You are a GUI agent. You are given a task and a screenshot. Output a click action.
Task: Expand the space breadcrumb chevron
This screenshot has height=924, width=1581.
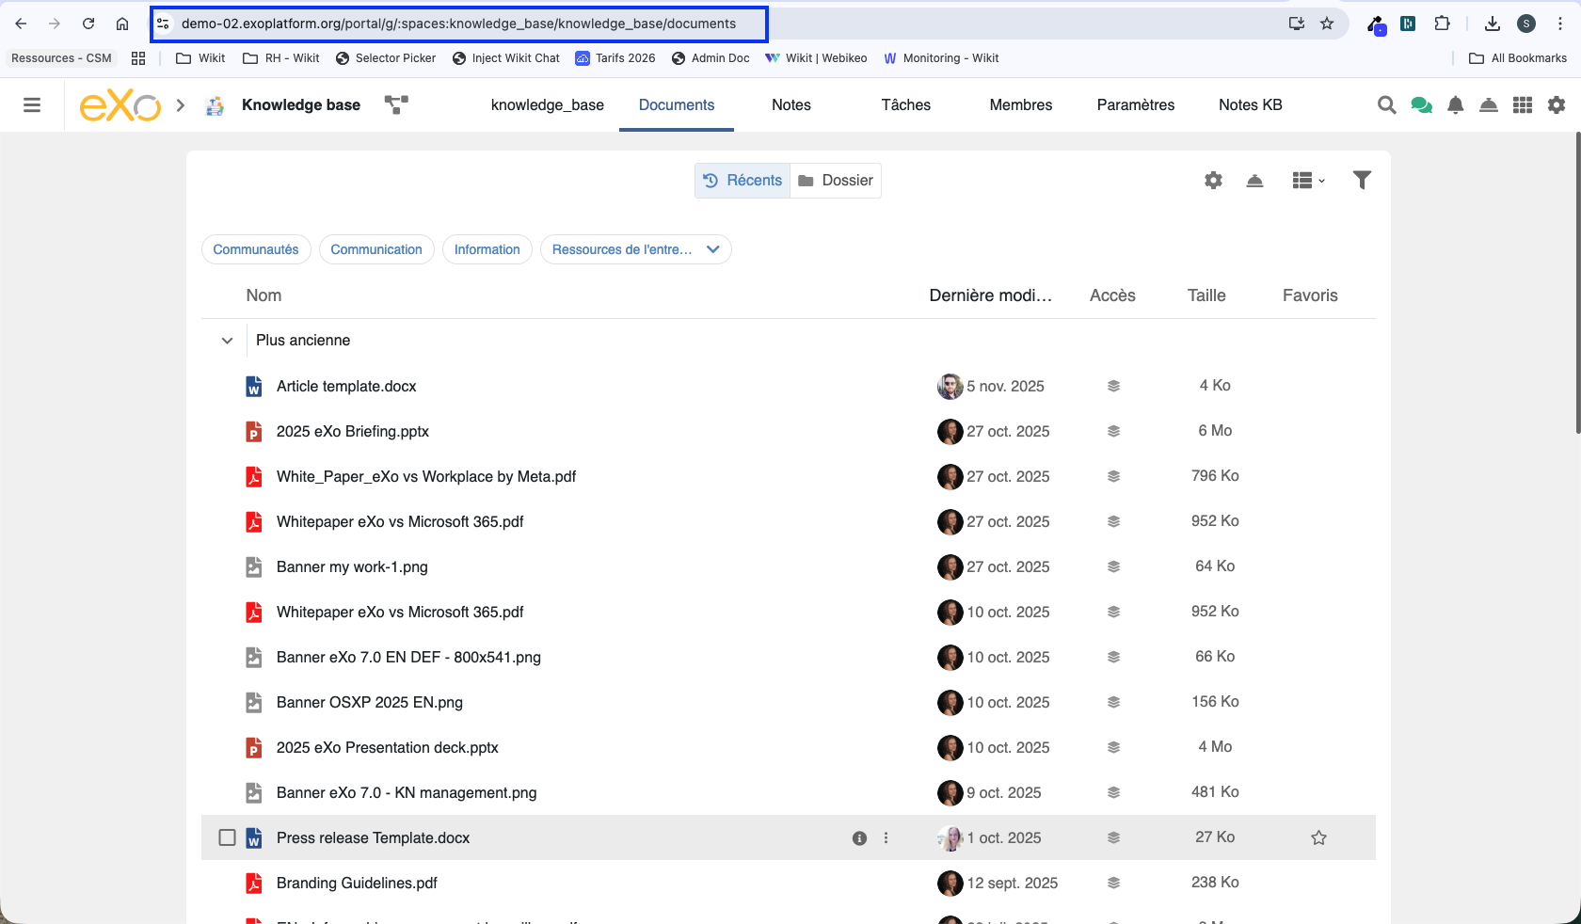tap(181, 105)
